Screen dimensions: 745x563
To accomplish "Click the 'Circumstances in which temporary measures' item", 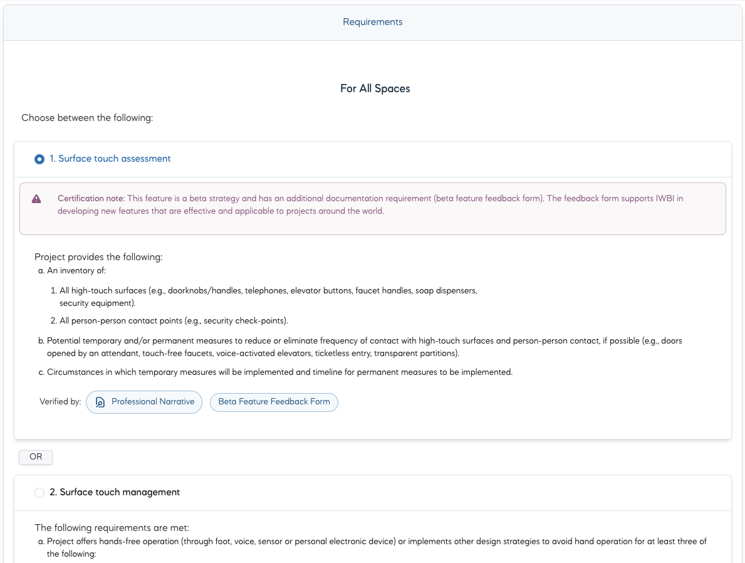I will (279, 372).
